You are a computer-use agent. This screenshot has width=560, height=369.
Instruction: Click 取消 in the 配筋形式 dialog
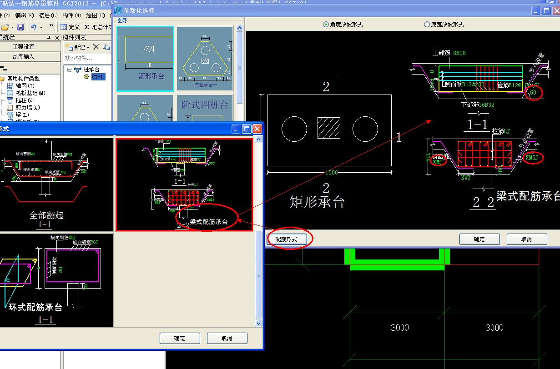tap(227, 338)
